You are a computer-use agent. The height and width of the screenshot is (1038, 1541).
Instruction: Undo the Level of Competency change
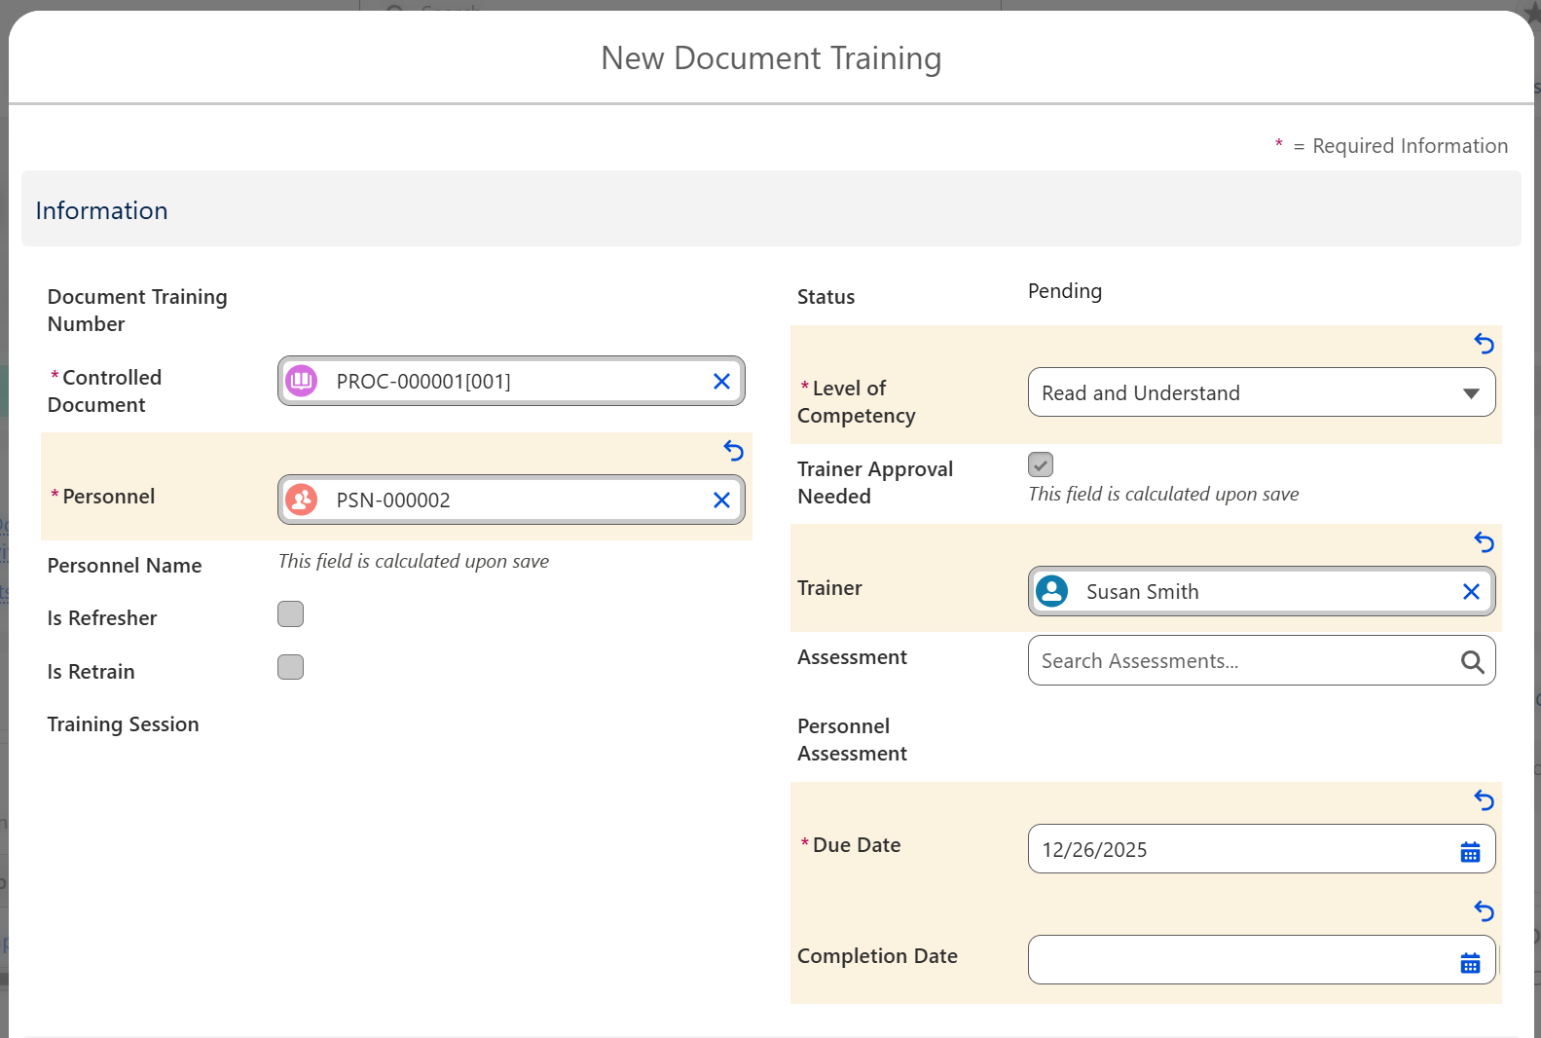point(1484,344)
